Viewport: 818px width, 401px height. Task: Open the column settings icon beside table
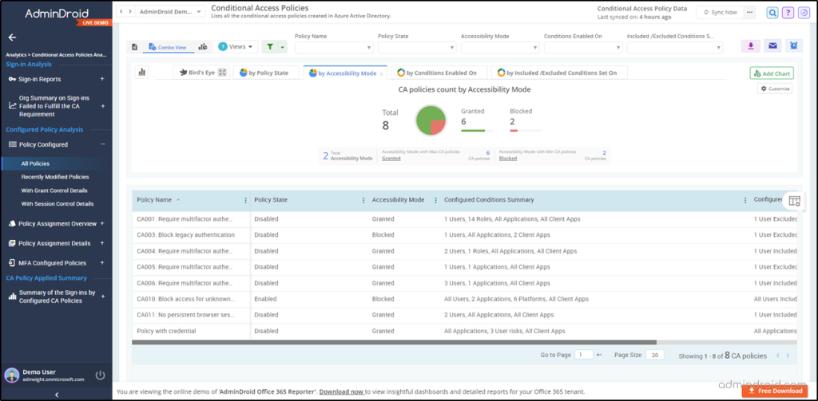tap(794, 201)
